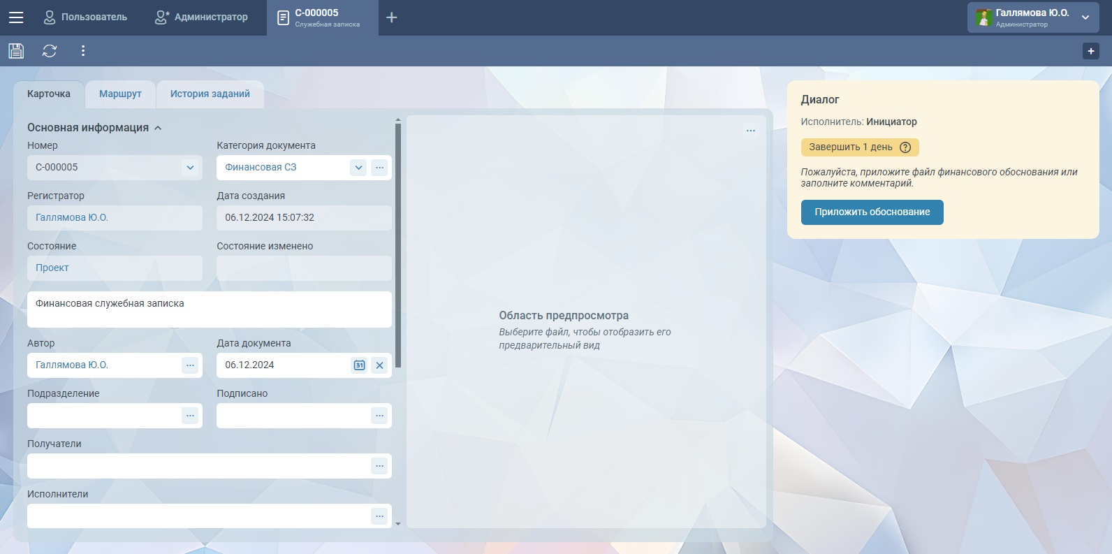The image size is (1112, 554).
Task: Click the card form vertical scrollbar
Action: (398, 245)
